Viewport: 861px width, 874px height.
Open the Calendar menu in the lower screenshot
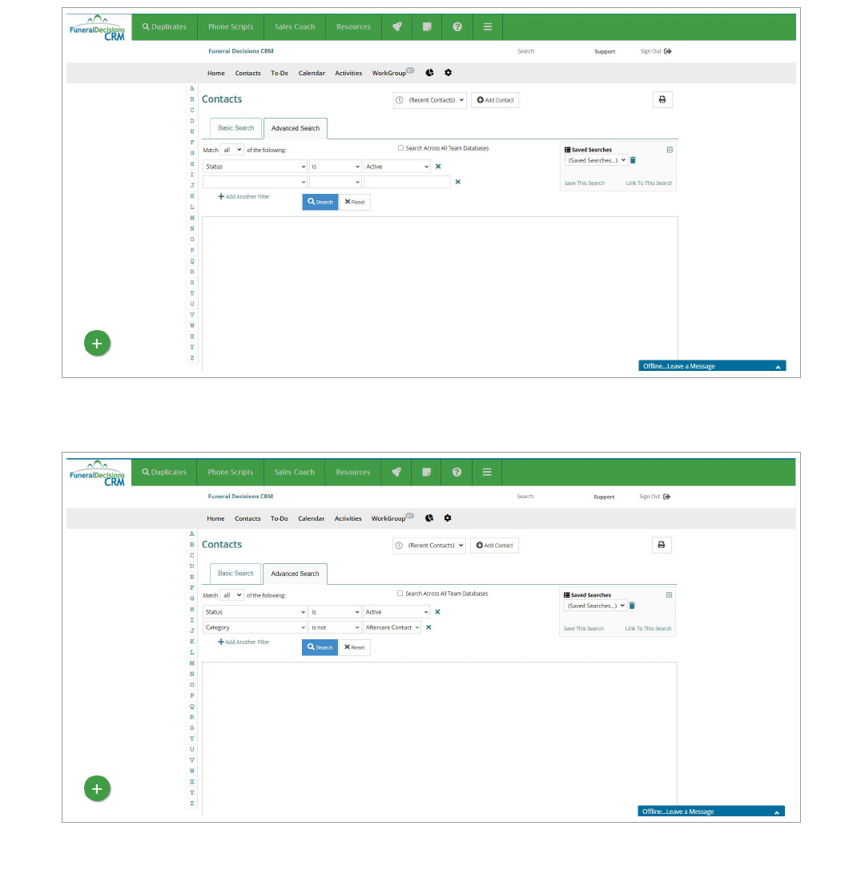point(311,518)
